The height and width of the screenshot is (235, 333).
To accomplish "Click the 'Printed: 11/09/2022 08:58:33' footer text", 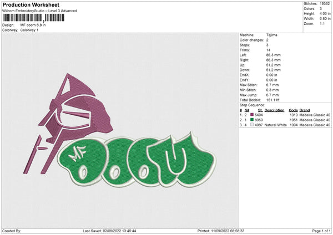I will (221, 231).
